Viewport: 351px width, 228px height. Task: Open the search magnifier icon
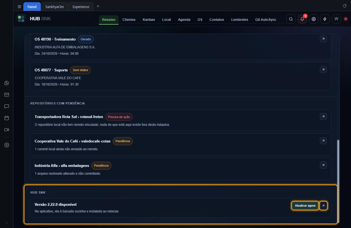coord(291,19)
